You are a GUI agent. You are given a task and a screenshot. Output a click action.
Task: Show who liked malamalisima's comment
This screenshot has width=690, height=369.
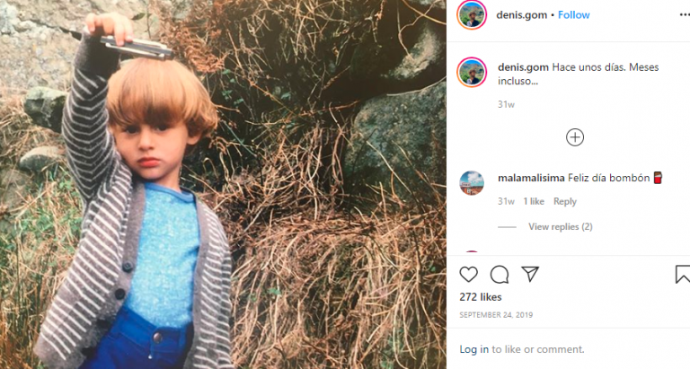click(x=534, y=201)
